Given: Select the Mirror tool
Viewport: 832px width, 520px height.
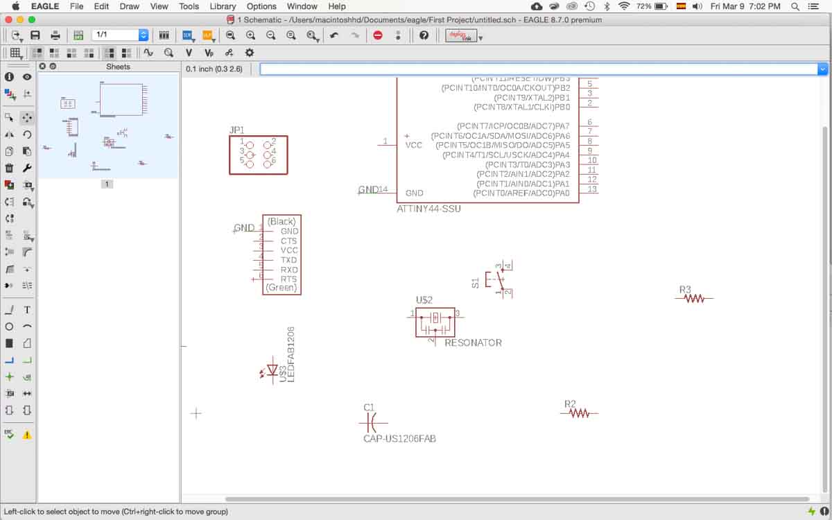Looking at the screenshot, I should (9, 135).
